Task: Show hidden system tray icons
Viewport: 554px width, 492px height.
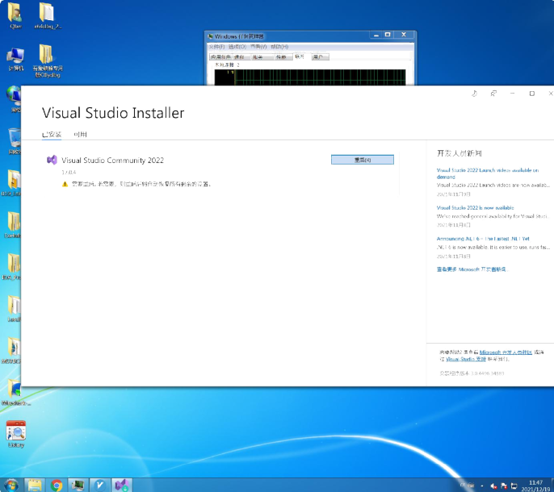Action: [x=483, y=486]
